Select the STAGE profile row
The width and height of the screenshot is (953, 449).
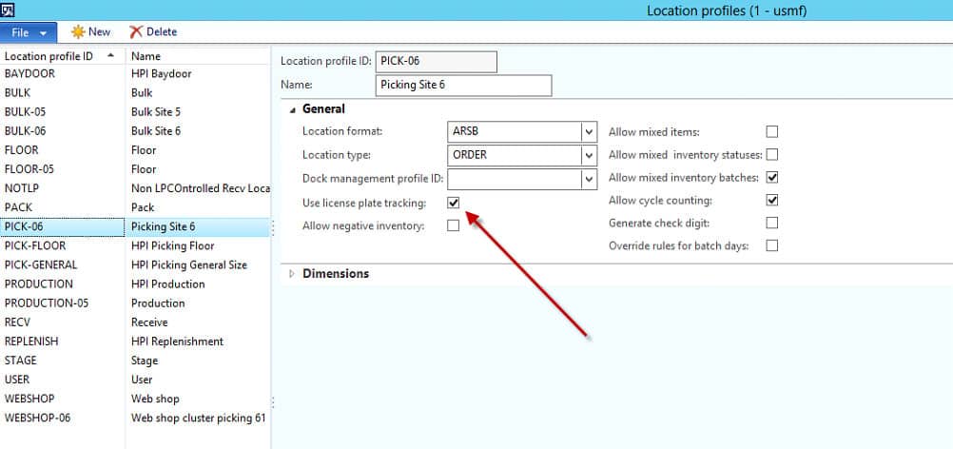tap(135, 361)
